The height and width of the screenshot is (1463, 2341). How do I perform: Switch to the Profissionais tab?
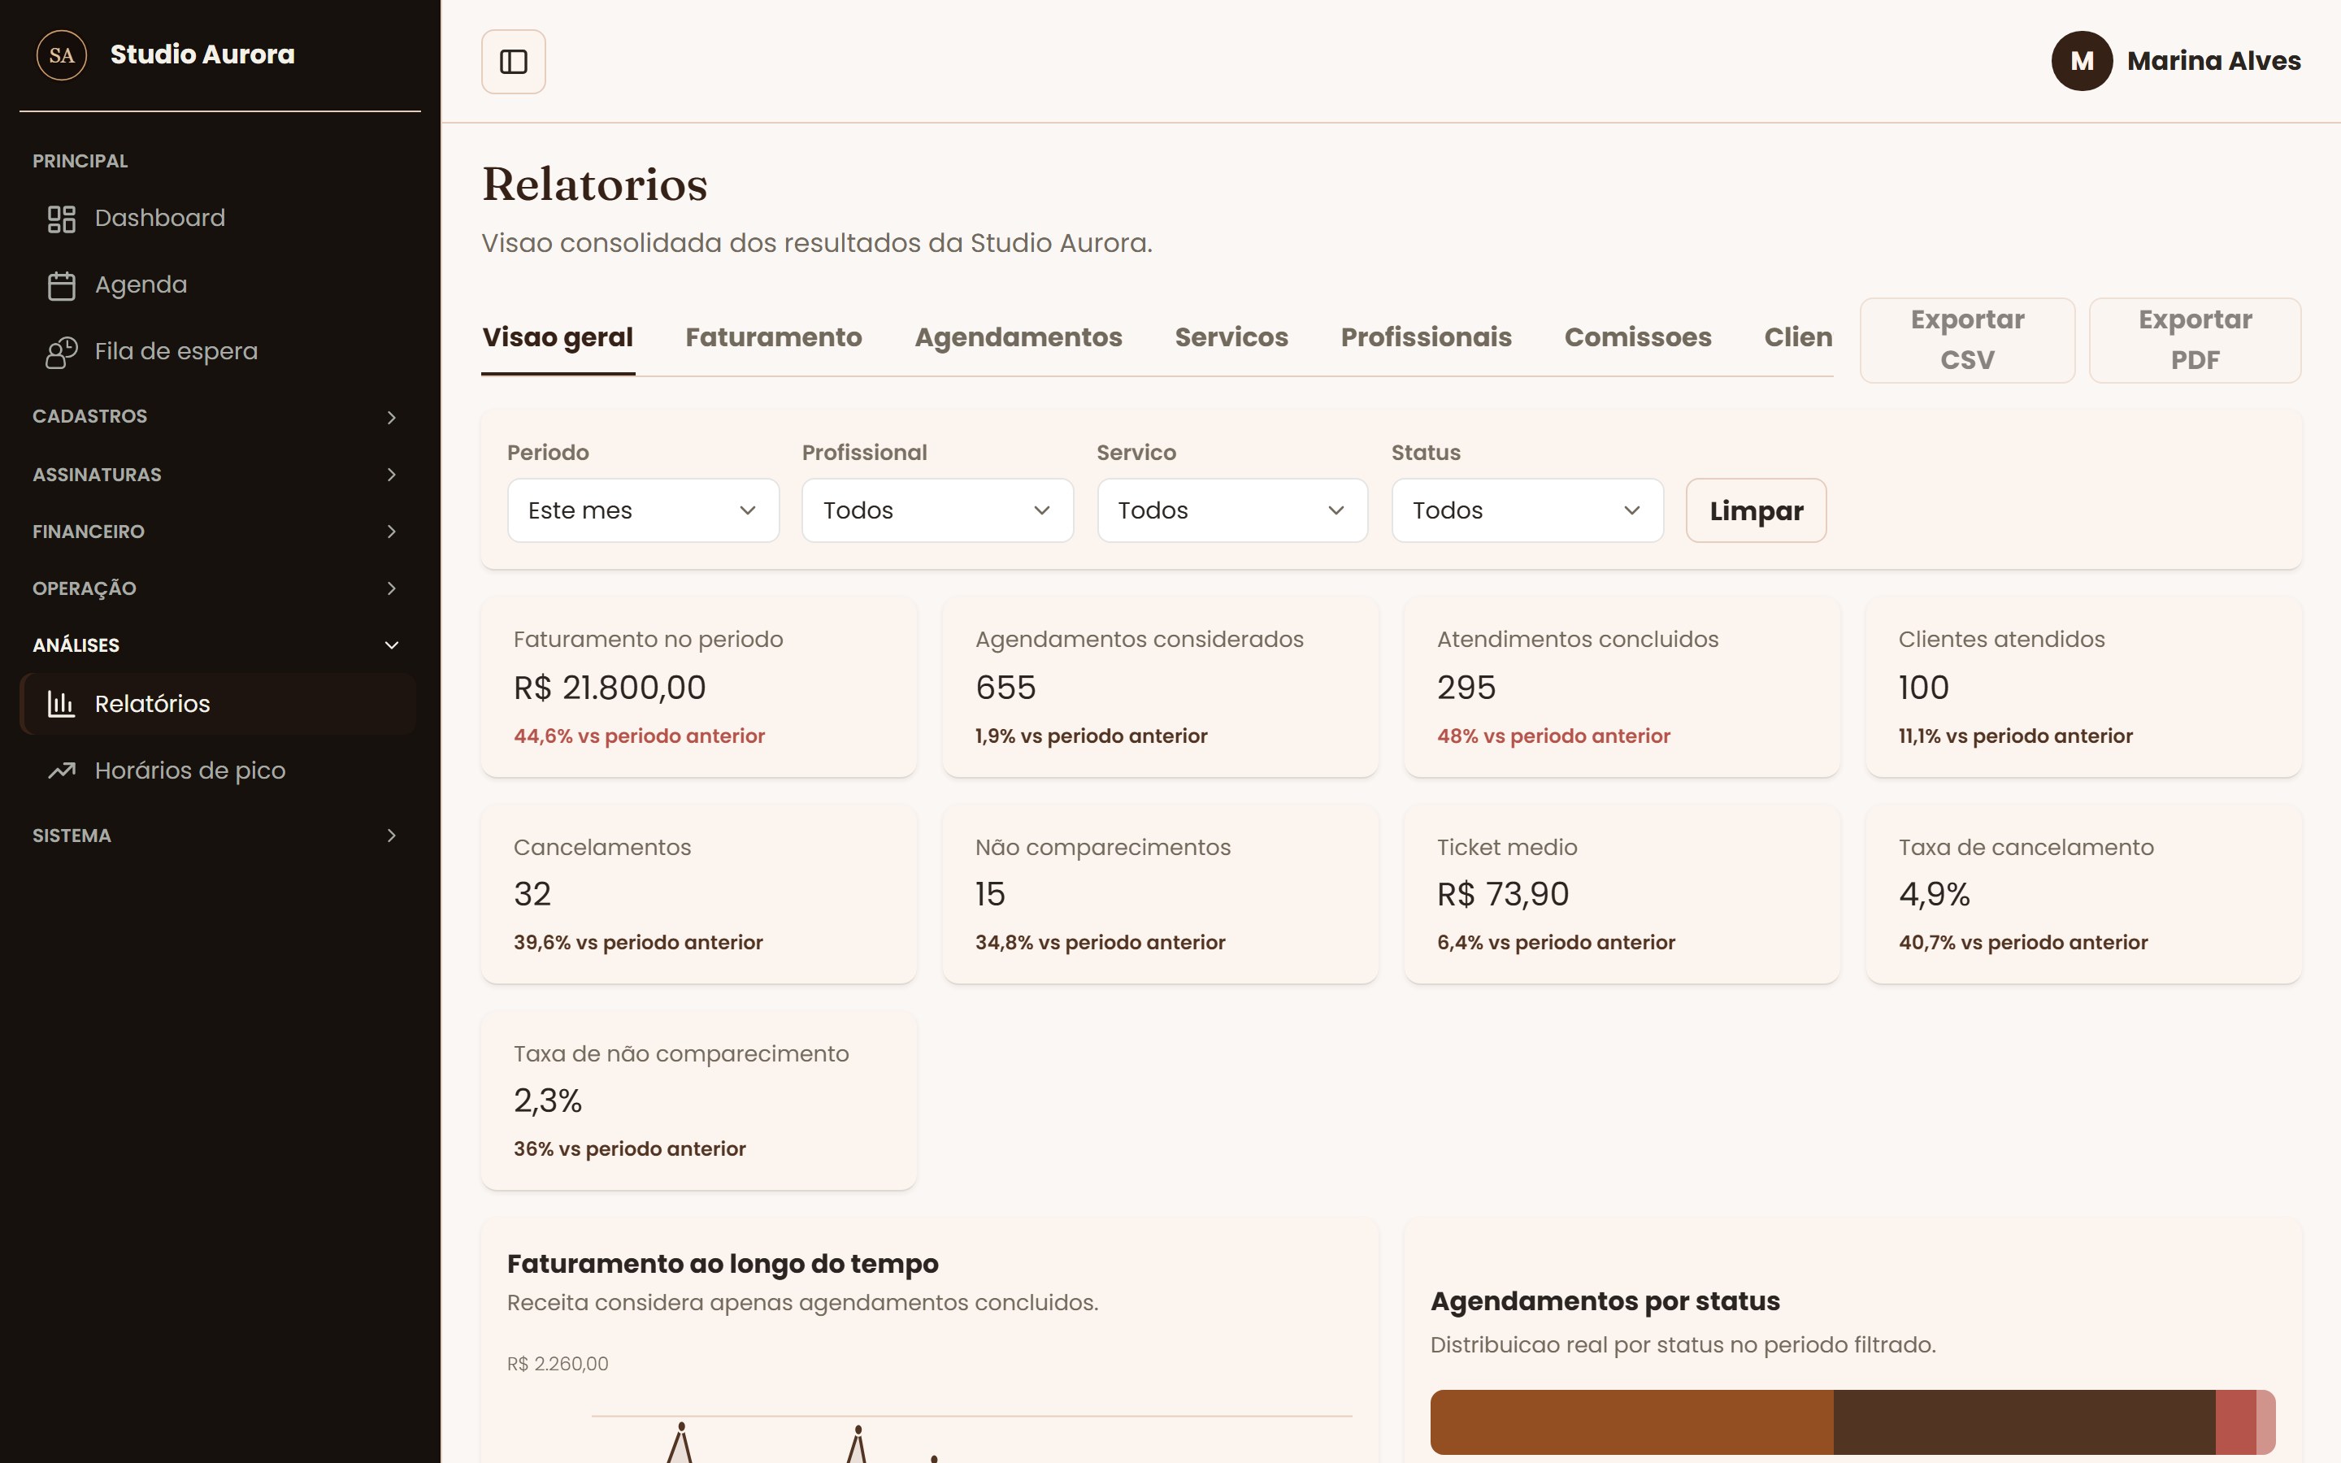click(x=1426, y=337)
